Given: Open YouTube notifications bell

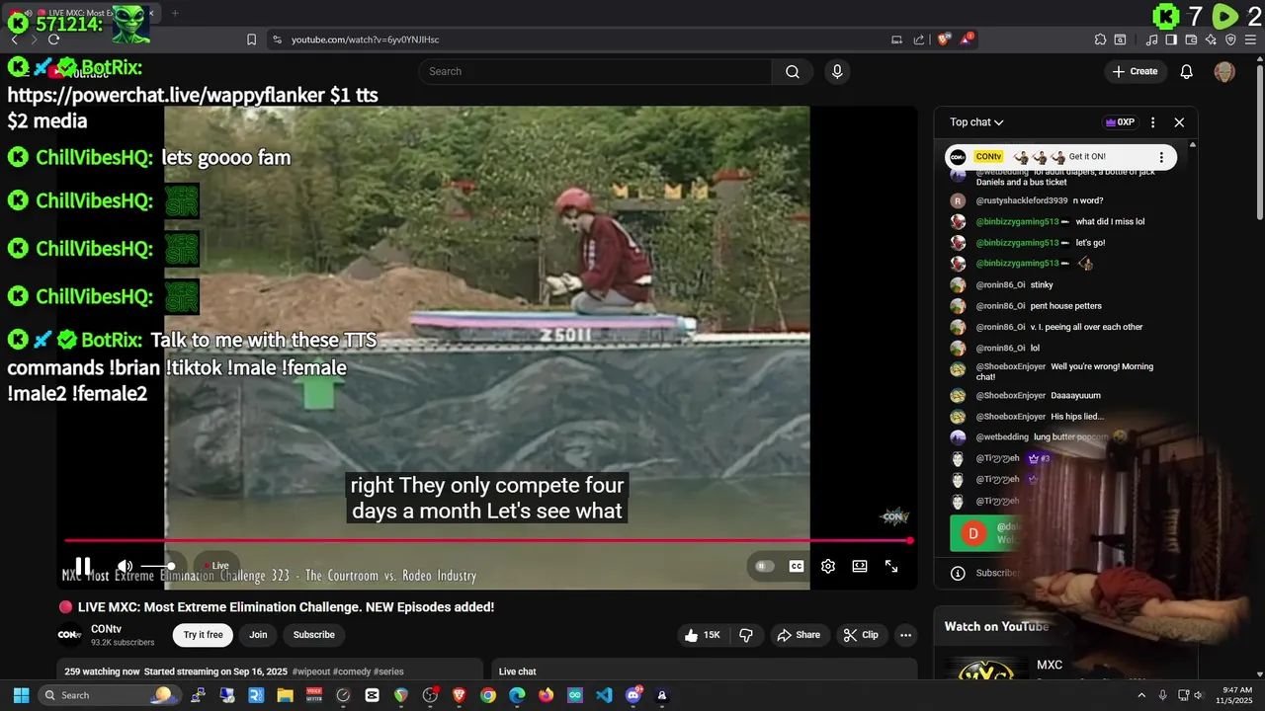Looking at the screenshot, I should point(1187,71).
